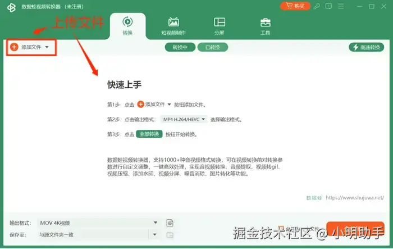Open the output folder icon
Viewport: 393px width, 249px height.
(170, 235)
